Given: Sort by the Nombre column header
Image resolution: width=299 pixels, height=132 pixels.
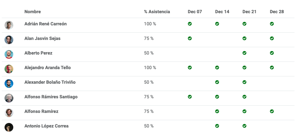Looking at the screenshot, I should (x=32, y=11).
